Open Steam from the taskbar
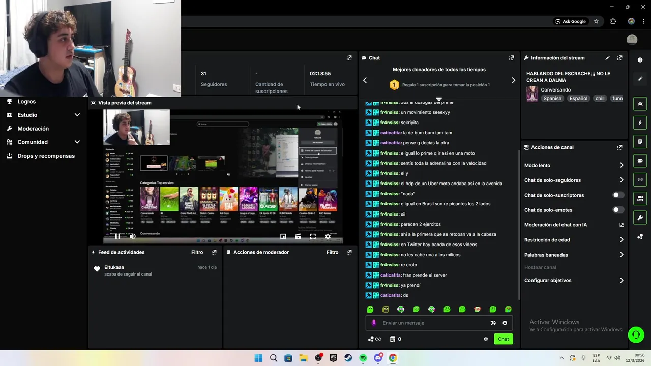Viewport: 651px width, 366px height. click(348, 358)
